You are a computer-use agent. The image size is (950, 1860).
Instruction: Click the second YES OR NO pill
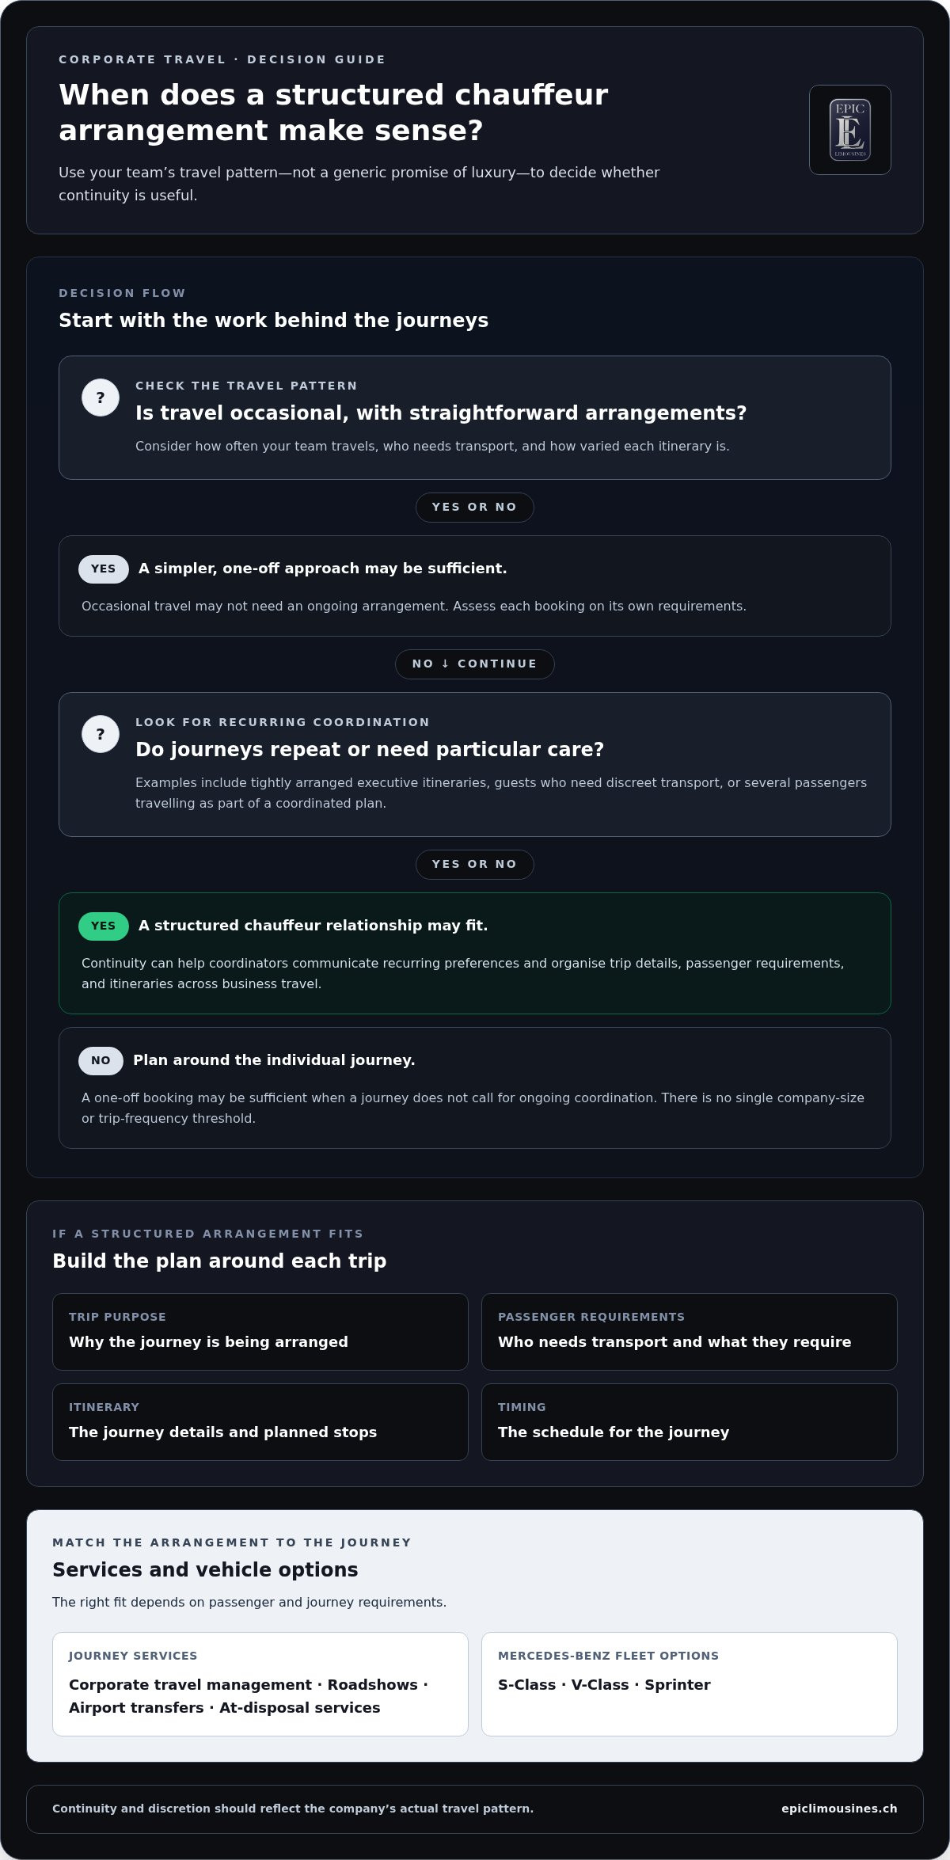point(475,864)
